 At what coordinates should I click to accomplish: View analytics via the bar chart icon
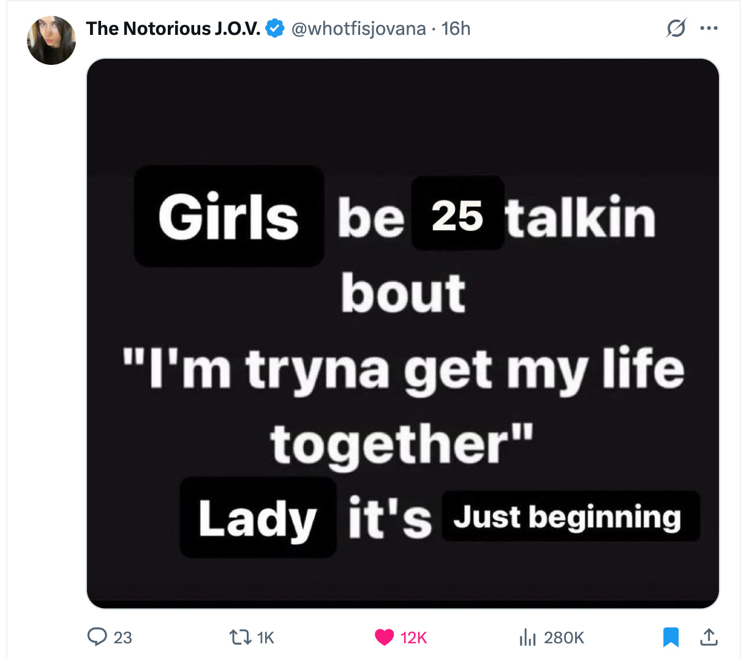click(x=527, y=638)
